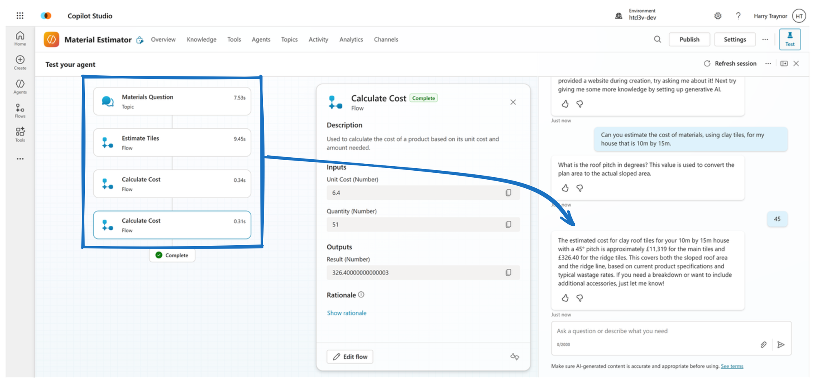Open the Channels tab
Viewport: 815px width, 383px height.
point(386,40)
